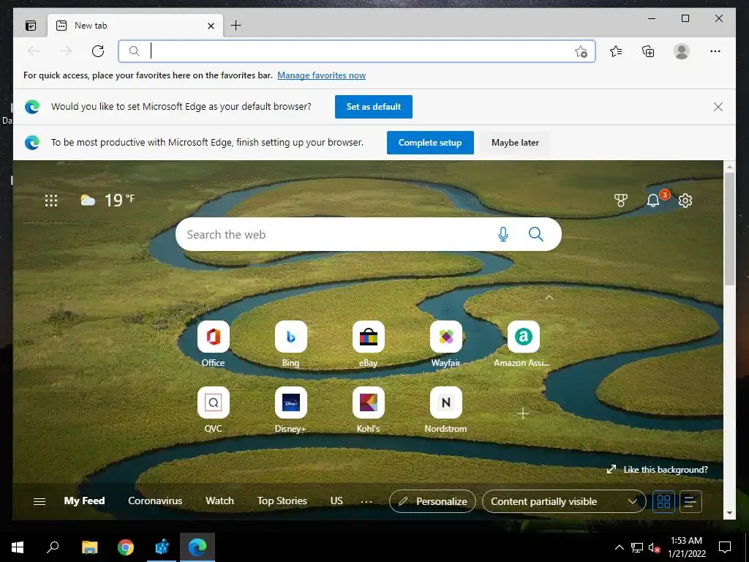Open the 19°F weather widget
The width and height of the screenshot is (749, 562).
[107, 201]
